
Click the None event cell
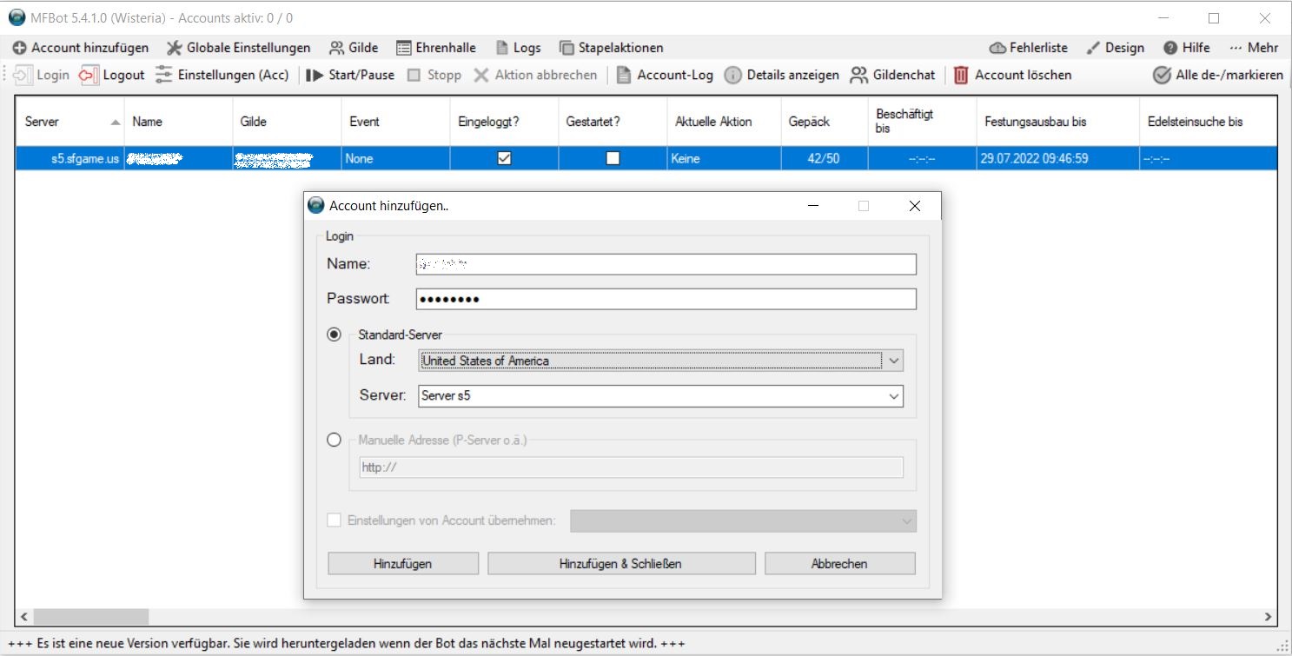click(395, 159)
